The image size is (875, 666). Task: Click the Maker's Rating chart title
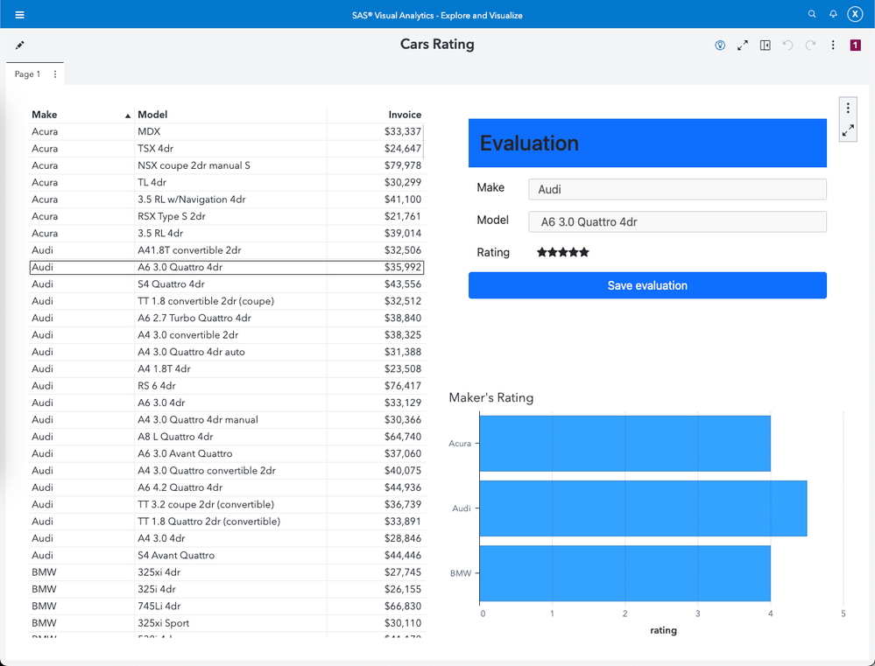(x=491, y=397)
